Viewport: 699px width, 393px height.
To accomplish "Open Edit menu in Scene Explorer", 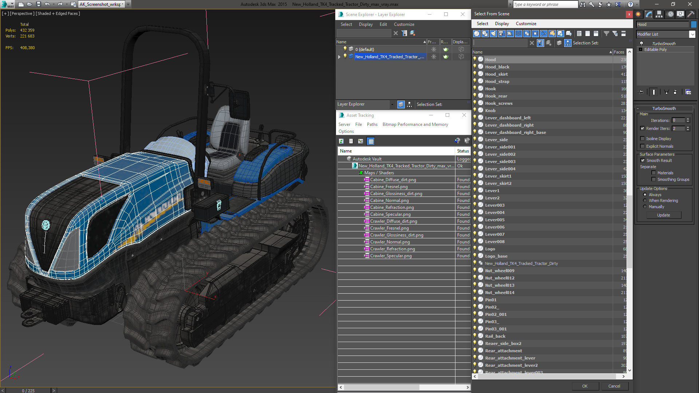I will (x=383, y=24).
